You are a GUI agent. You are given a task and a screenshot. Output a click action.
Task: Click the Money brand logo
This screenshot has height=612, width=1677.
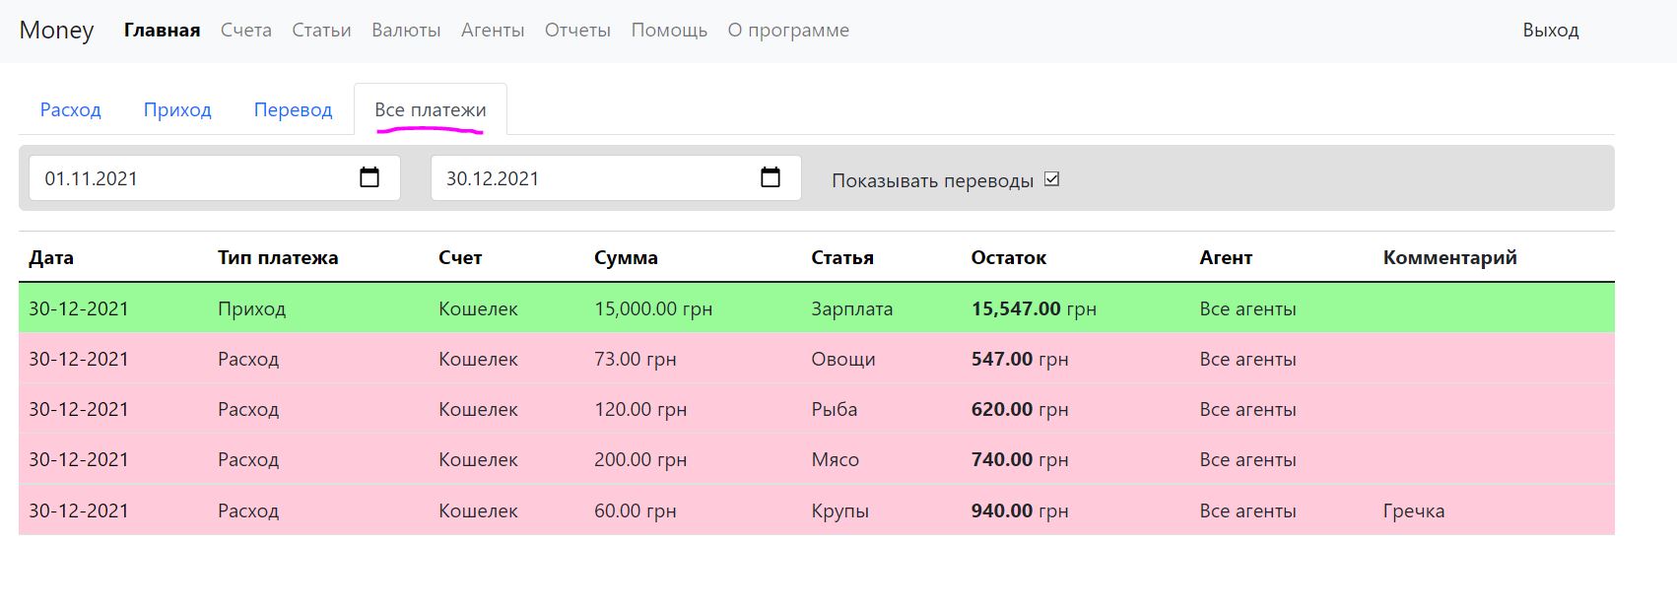[56, 31]
